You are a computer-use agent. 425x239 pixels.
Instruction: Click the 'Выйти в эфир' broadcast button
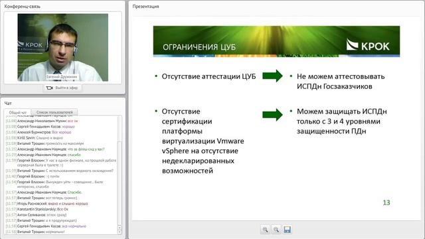tap(62, 88)
